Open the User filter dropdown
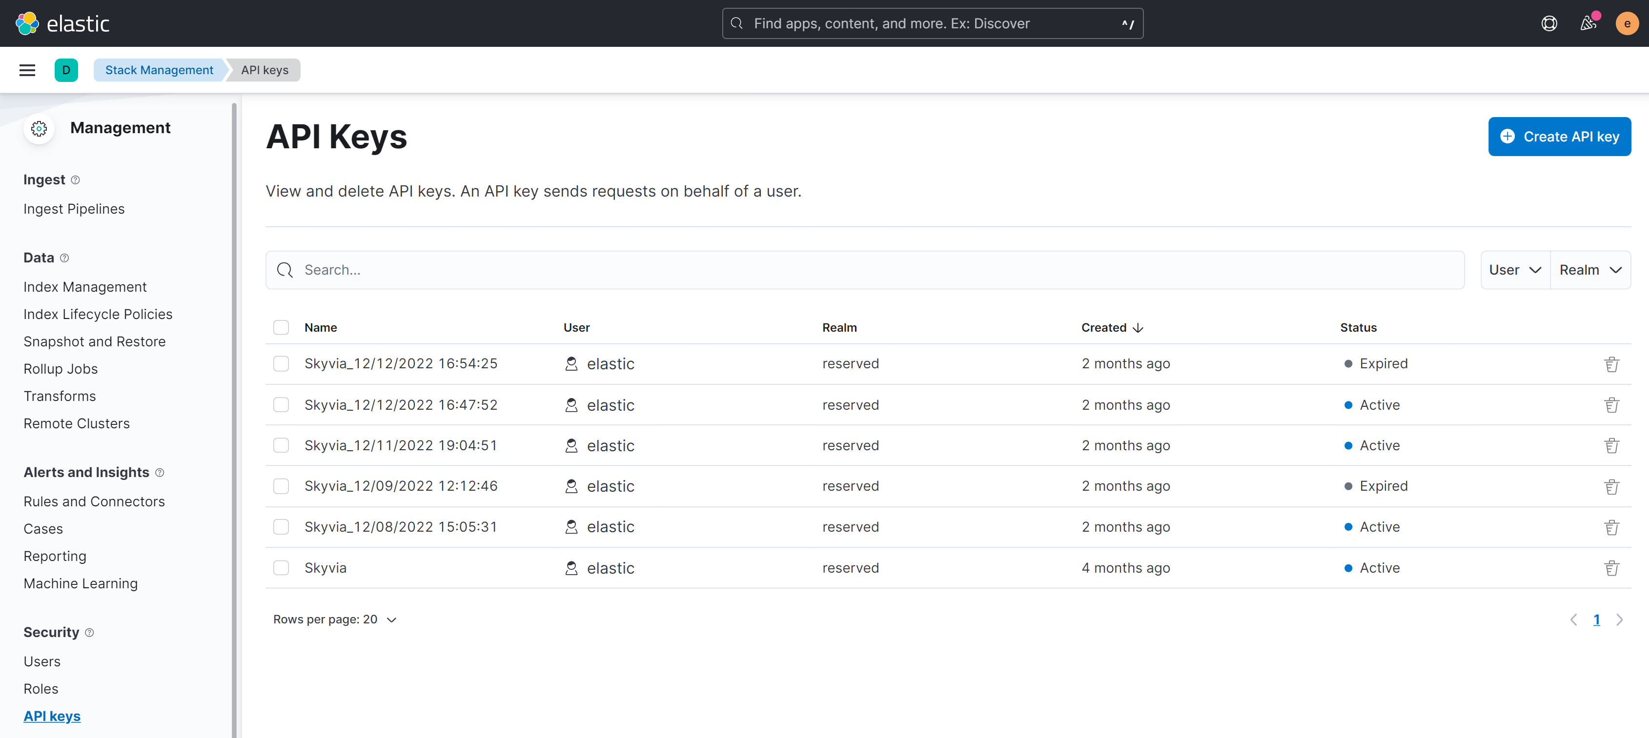This screenshot has width=1649, height=738. pos(1515,270)
